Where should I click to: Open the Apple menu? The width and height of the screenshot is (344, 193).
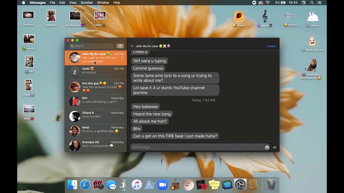coord(23,2)
